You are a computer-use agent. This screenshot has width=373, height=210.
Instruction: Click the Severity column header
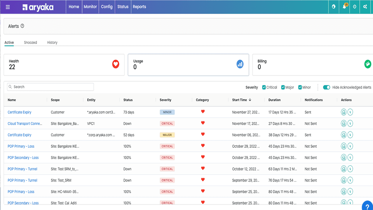[166, 100]
